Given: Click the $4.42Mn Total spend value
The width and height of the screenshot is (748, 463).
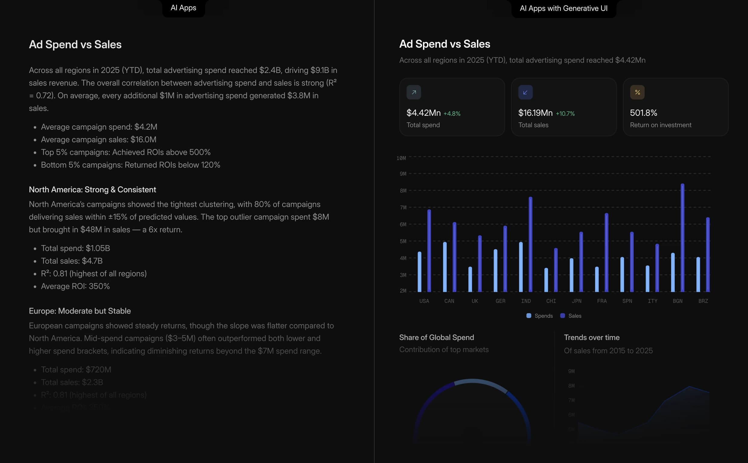Looking at the screenshot, I should pos(423,113).
